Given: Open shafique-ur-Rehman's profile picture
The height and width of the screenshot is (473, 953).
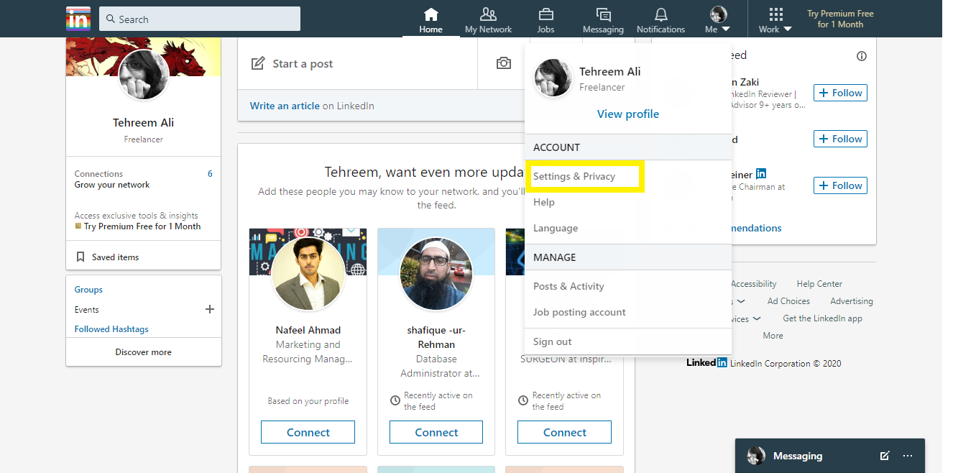Looking at the screenshot, I should click(x=436, y=274).
